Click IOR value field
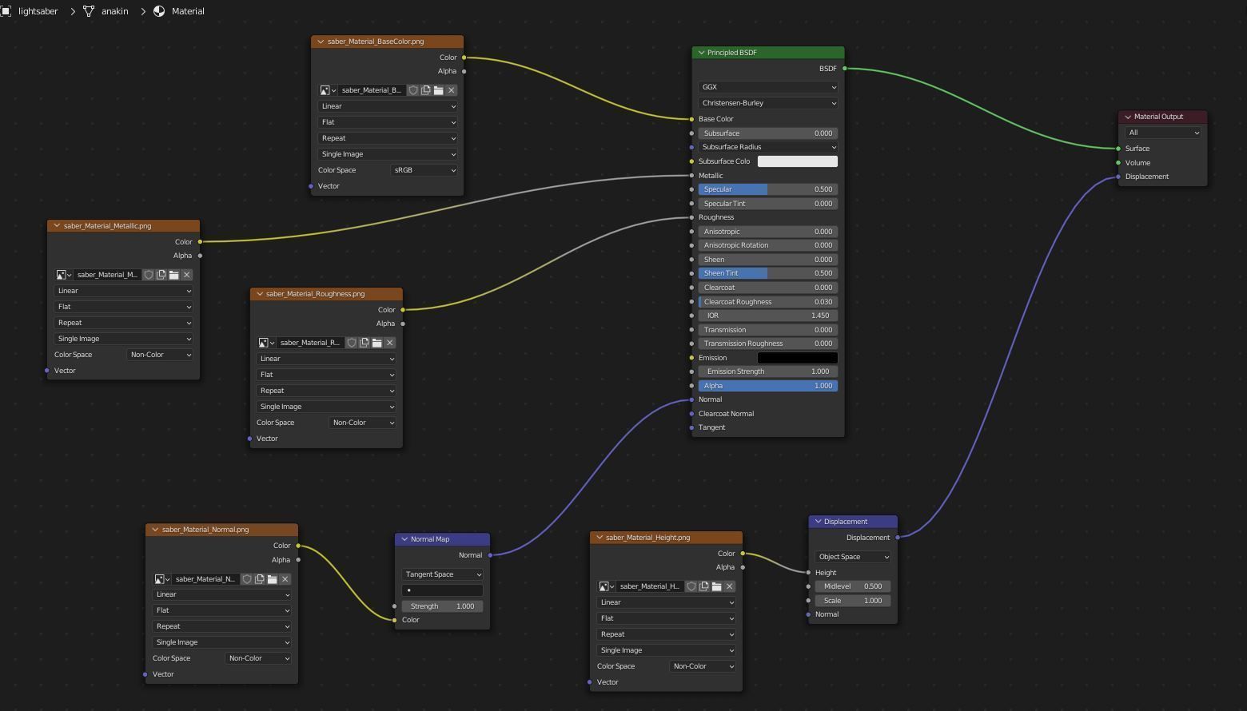The image size is (1247, 711). pos(768,316)
